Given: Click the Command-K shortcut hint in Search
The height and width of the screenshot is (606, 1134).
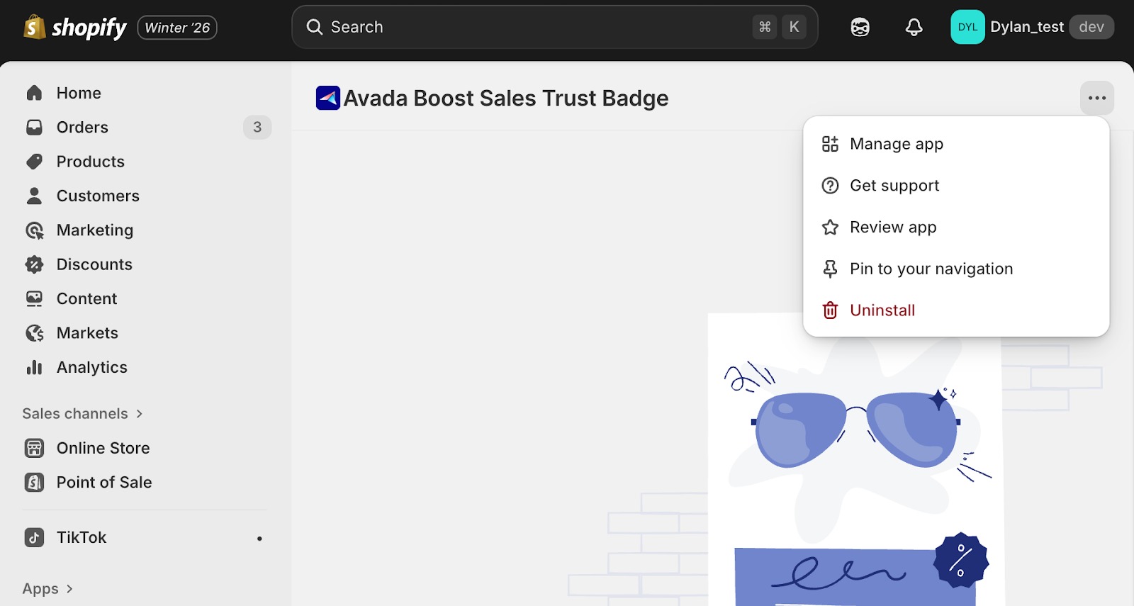Looking at the screenshot, I should (780, 27).
